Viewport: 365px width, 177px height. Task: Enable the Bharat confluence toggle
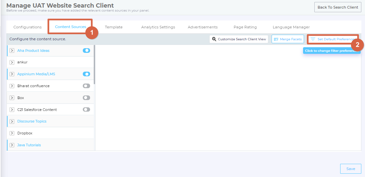tap(86, 86)
